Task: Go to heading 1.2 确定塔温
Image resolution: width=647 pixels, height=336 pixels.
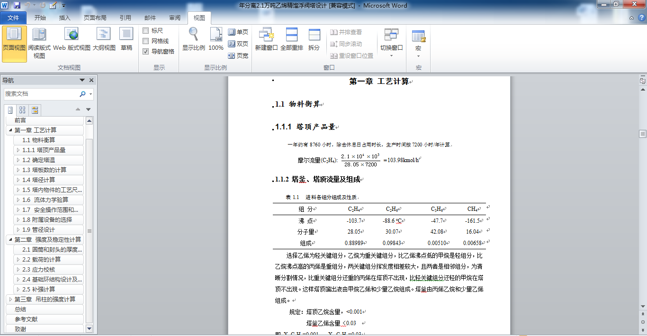Action: coord(49,160)
